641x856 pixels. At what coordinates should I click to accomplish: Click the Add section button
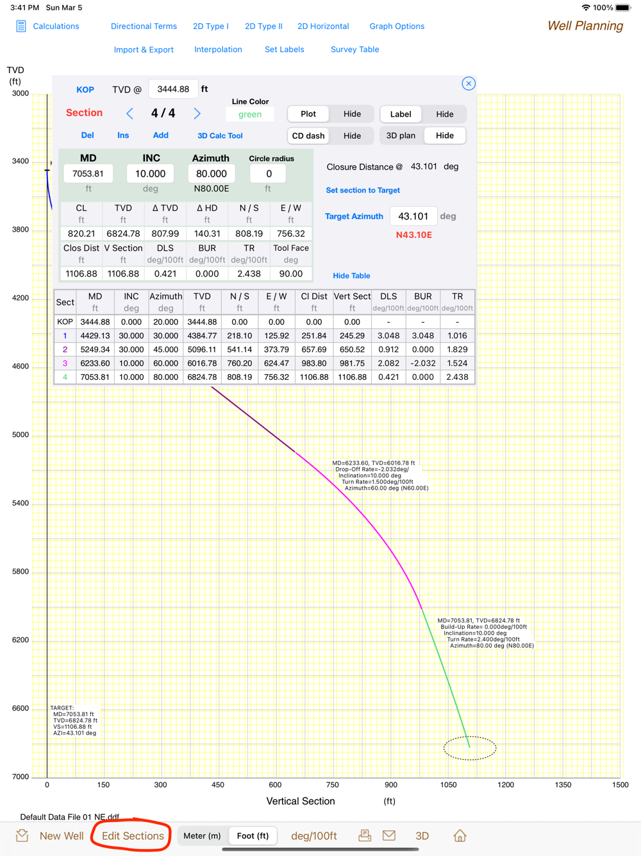point(160,135)
